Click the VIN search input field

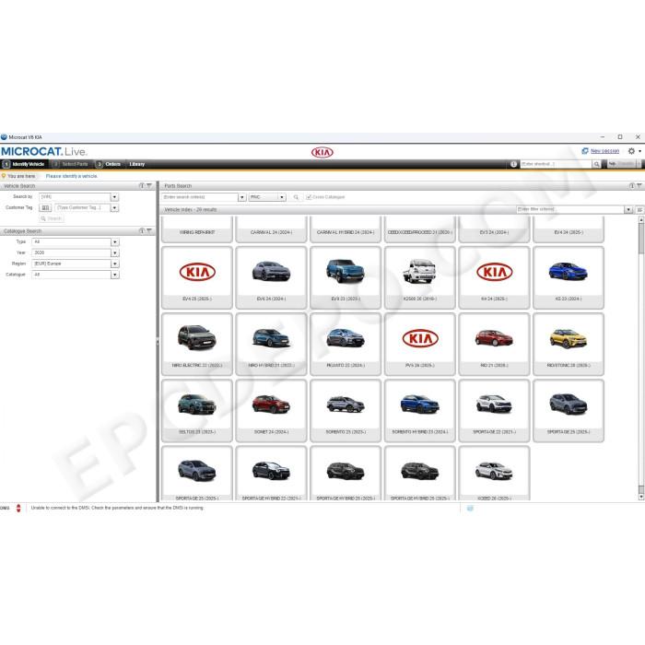click(x=75, y=197)
